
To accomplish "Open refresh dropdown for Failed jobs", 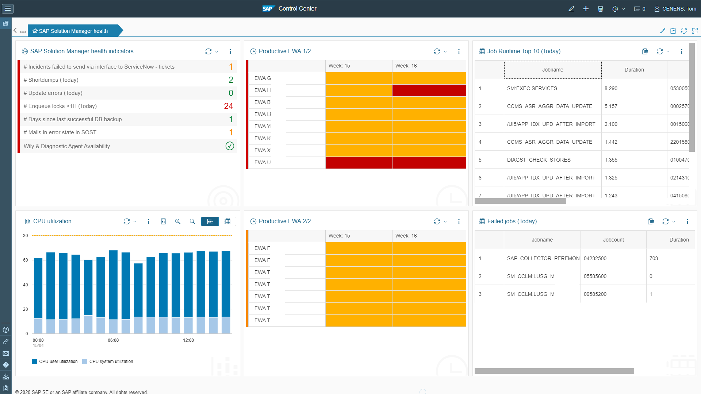I will click(674, 221).
